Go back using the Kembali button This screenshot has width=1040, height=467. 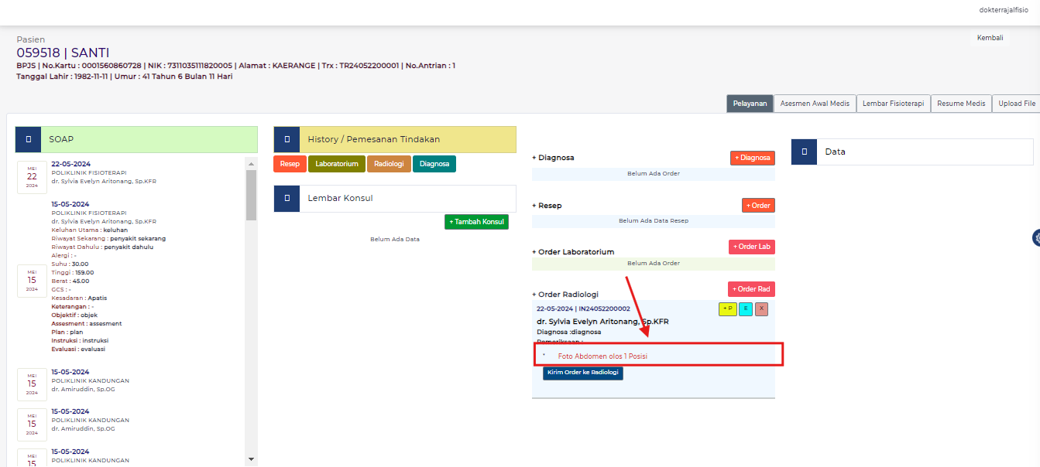tap(990, 38)
